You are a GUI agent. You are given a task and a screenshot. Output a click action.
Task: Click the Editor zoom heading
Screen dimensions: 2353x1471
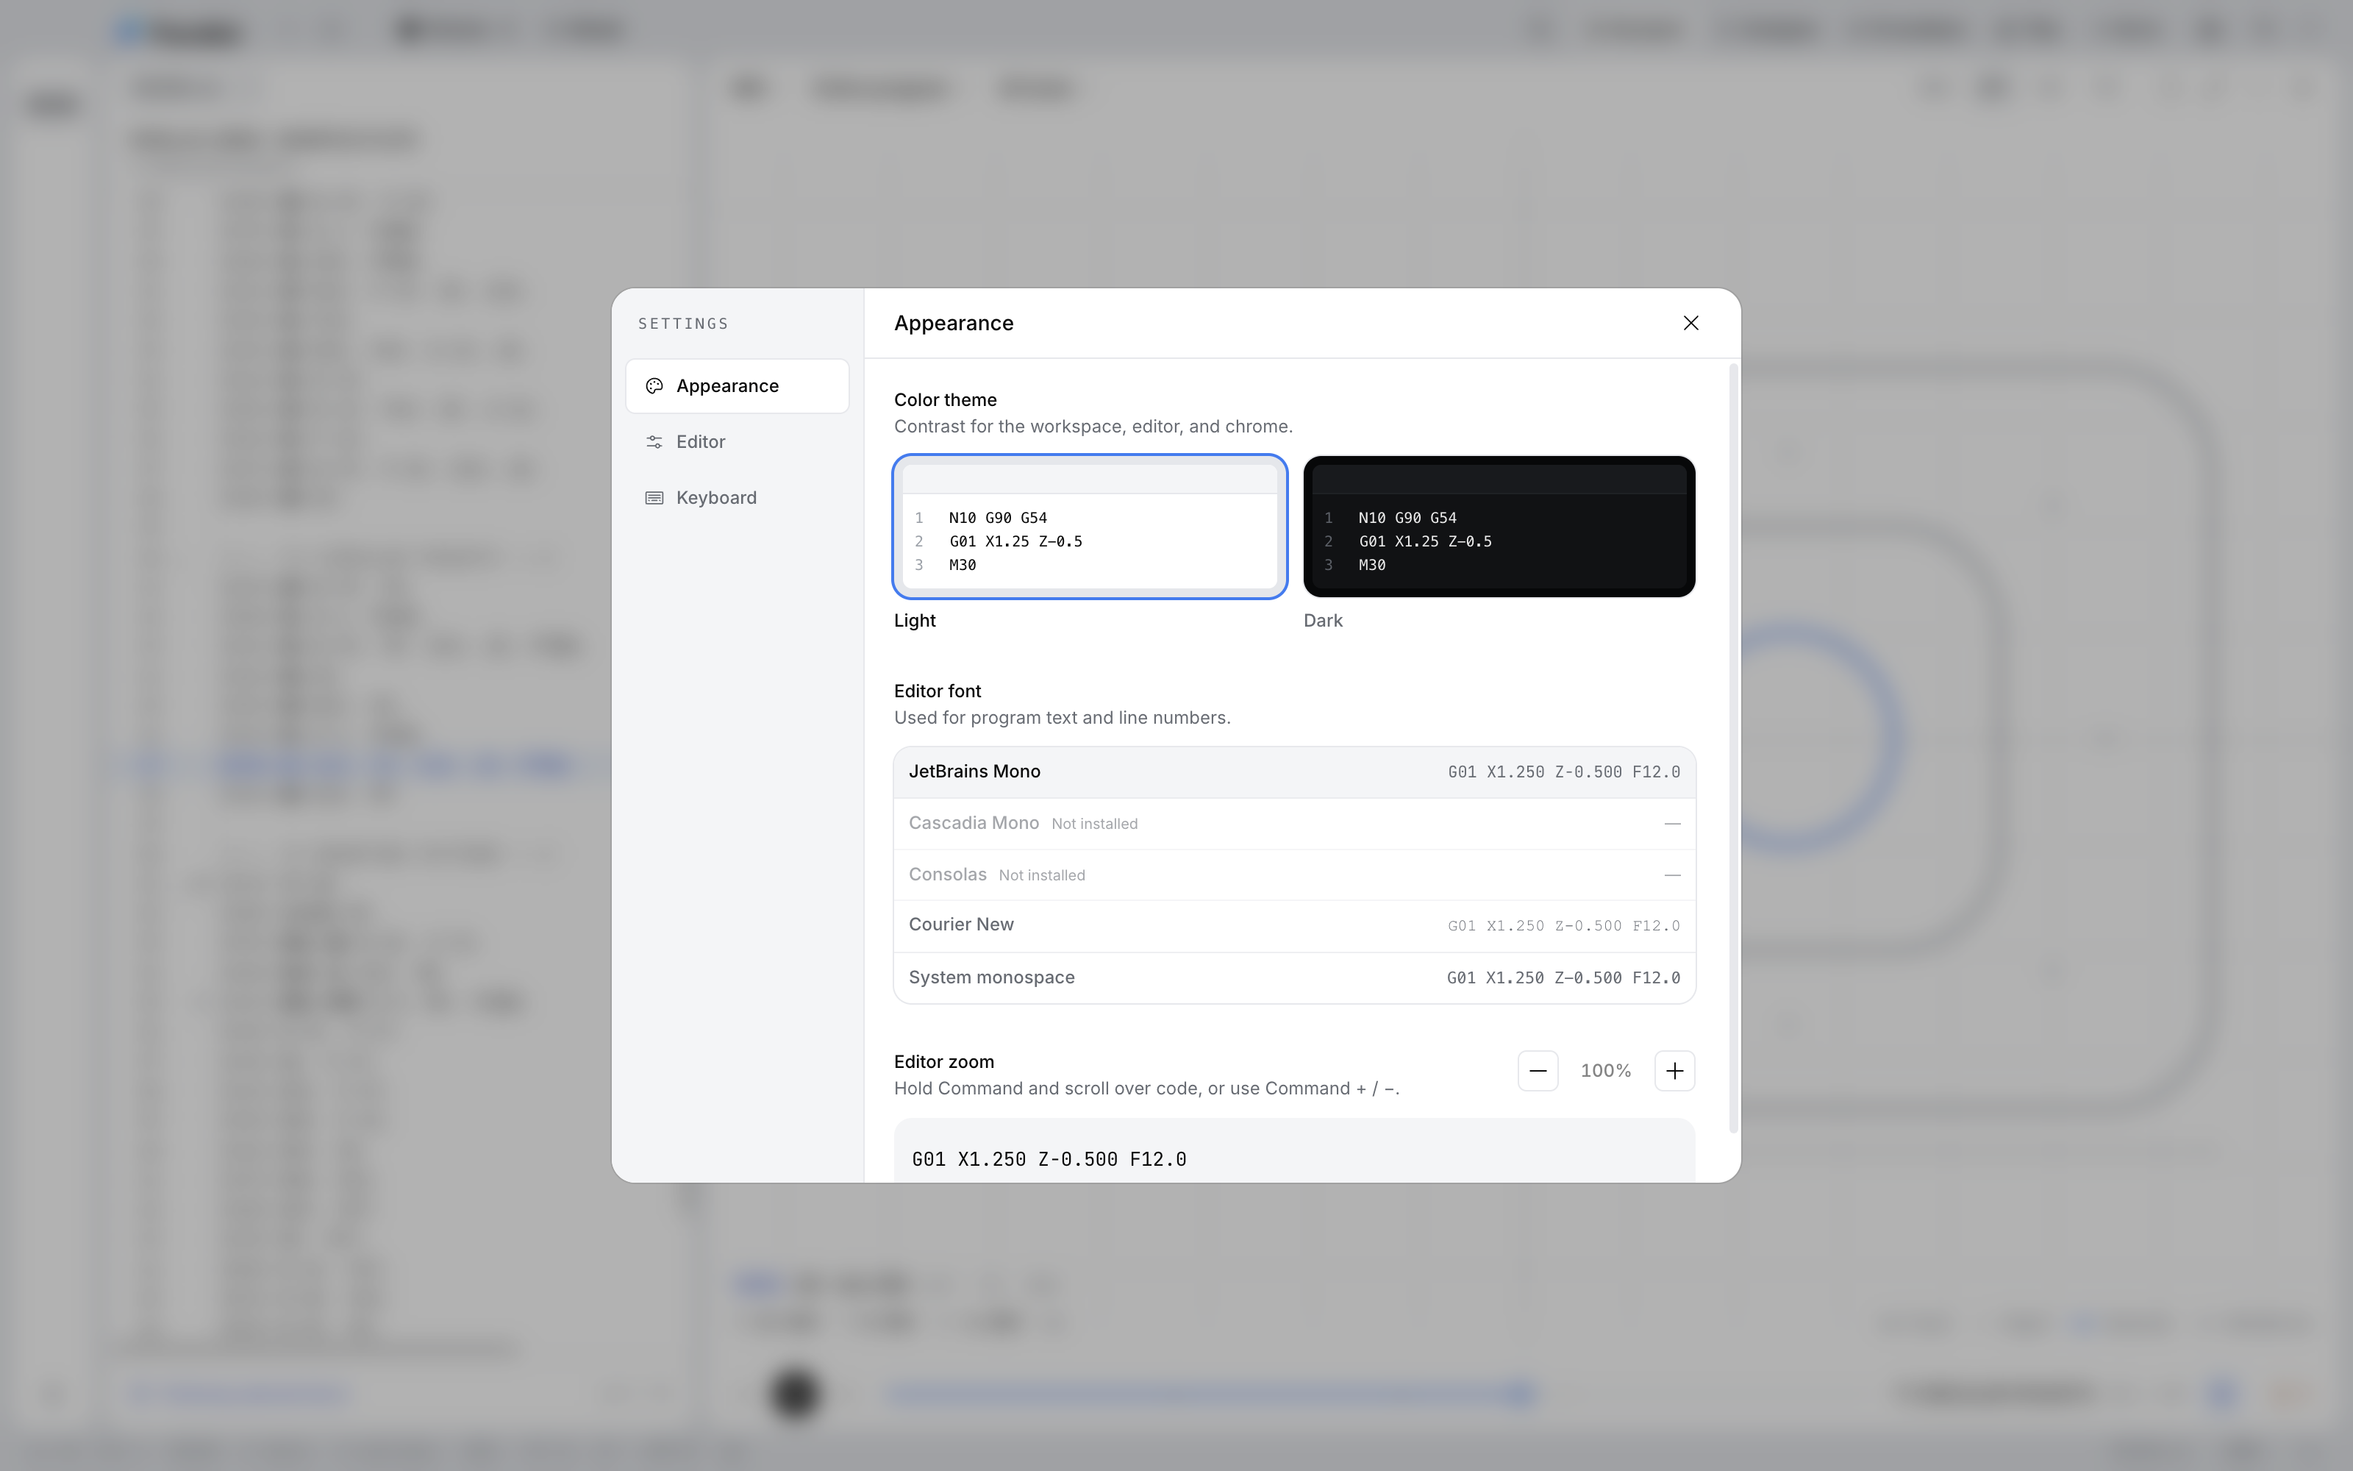click(944, 1061)
